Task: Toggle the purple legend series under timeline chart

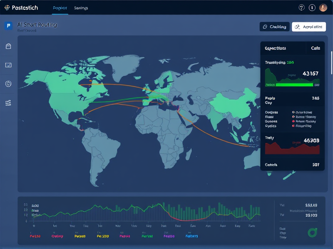Action: (169, 236)
